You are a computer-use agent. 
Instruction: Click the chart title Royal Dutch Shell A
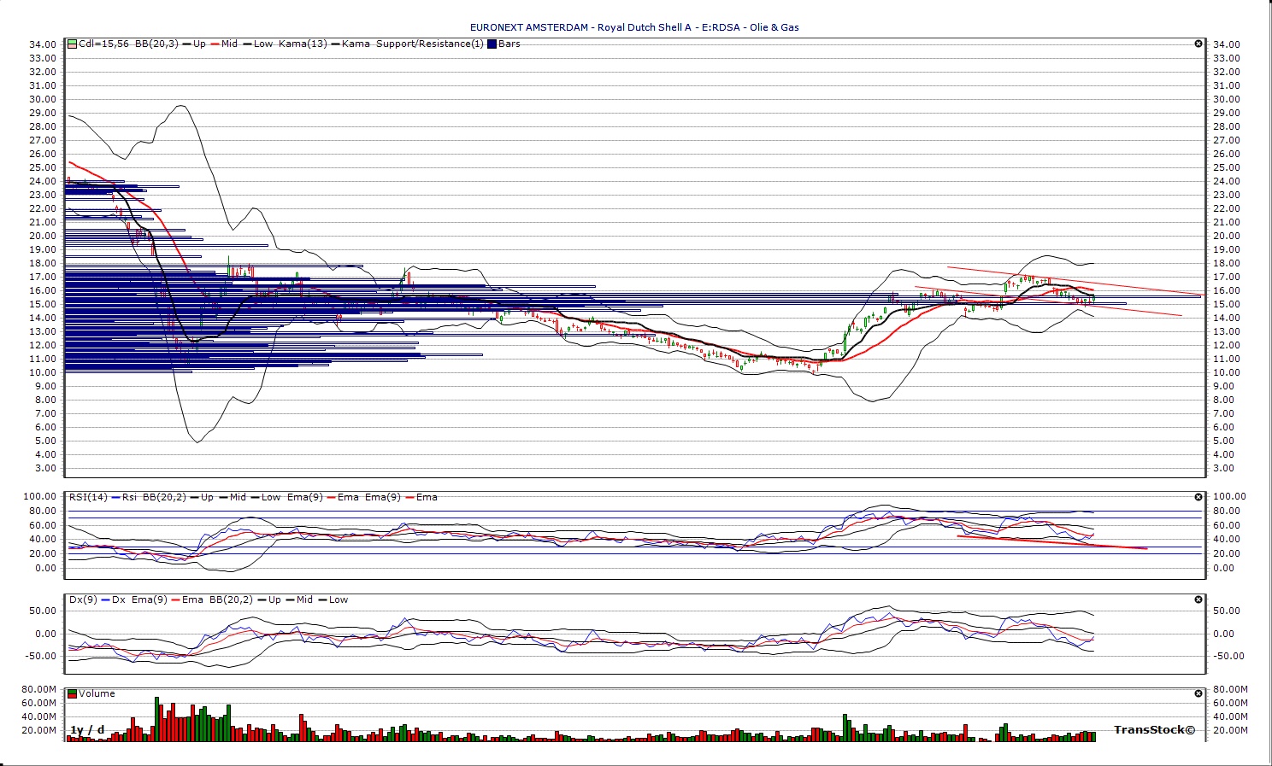click(645, 27)
